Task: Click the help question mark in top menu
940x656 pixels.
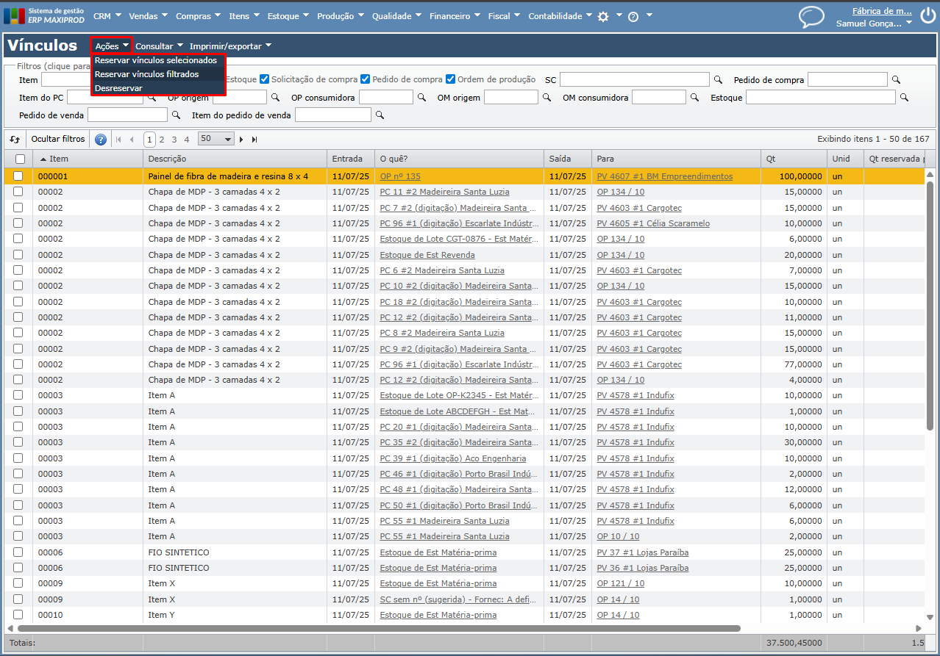Action: (633, 16)
